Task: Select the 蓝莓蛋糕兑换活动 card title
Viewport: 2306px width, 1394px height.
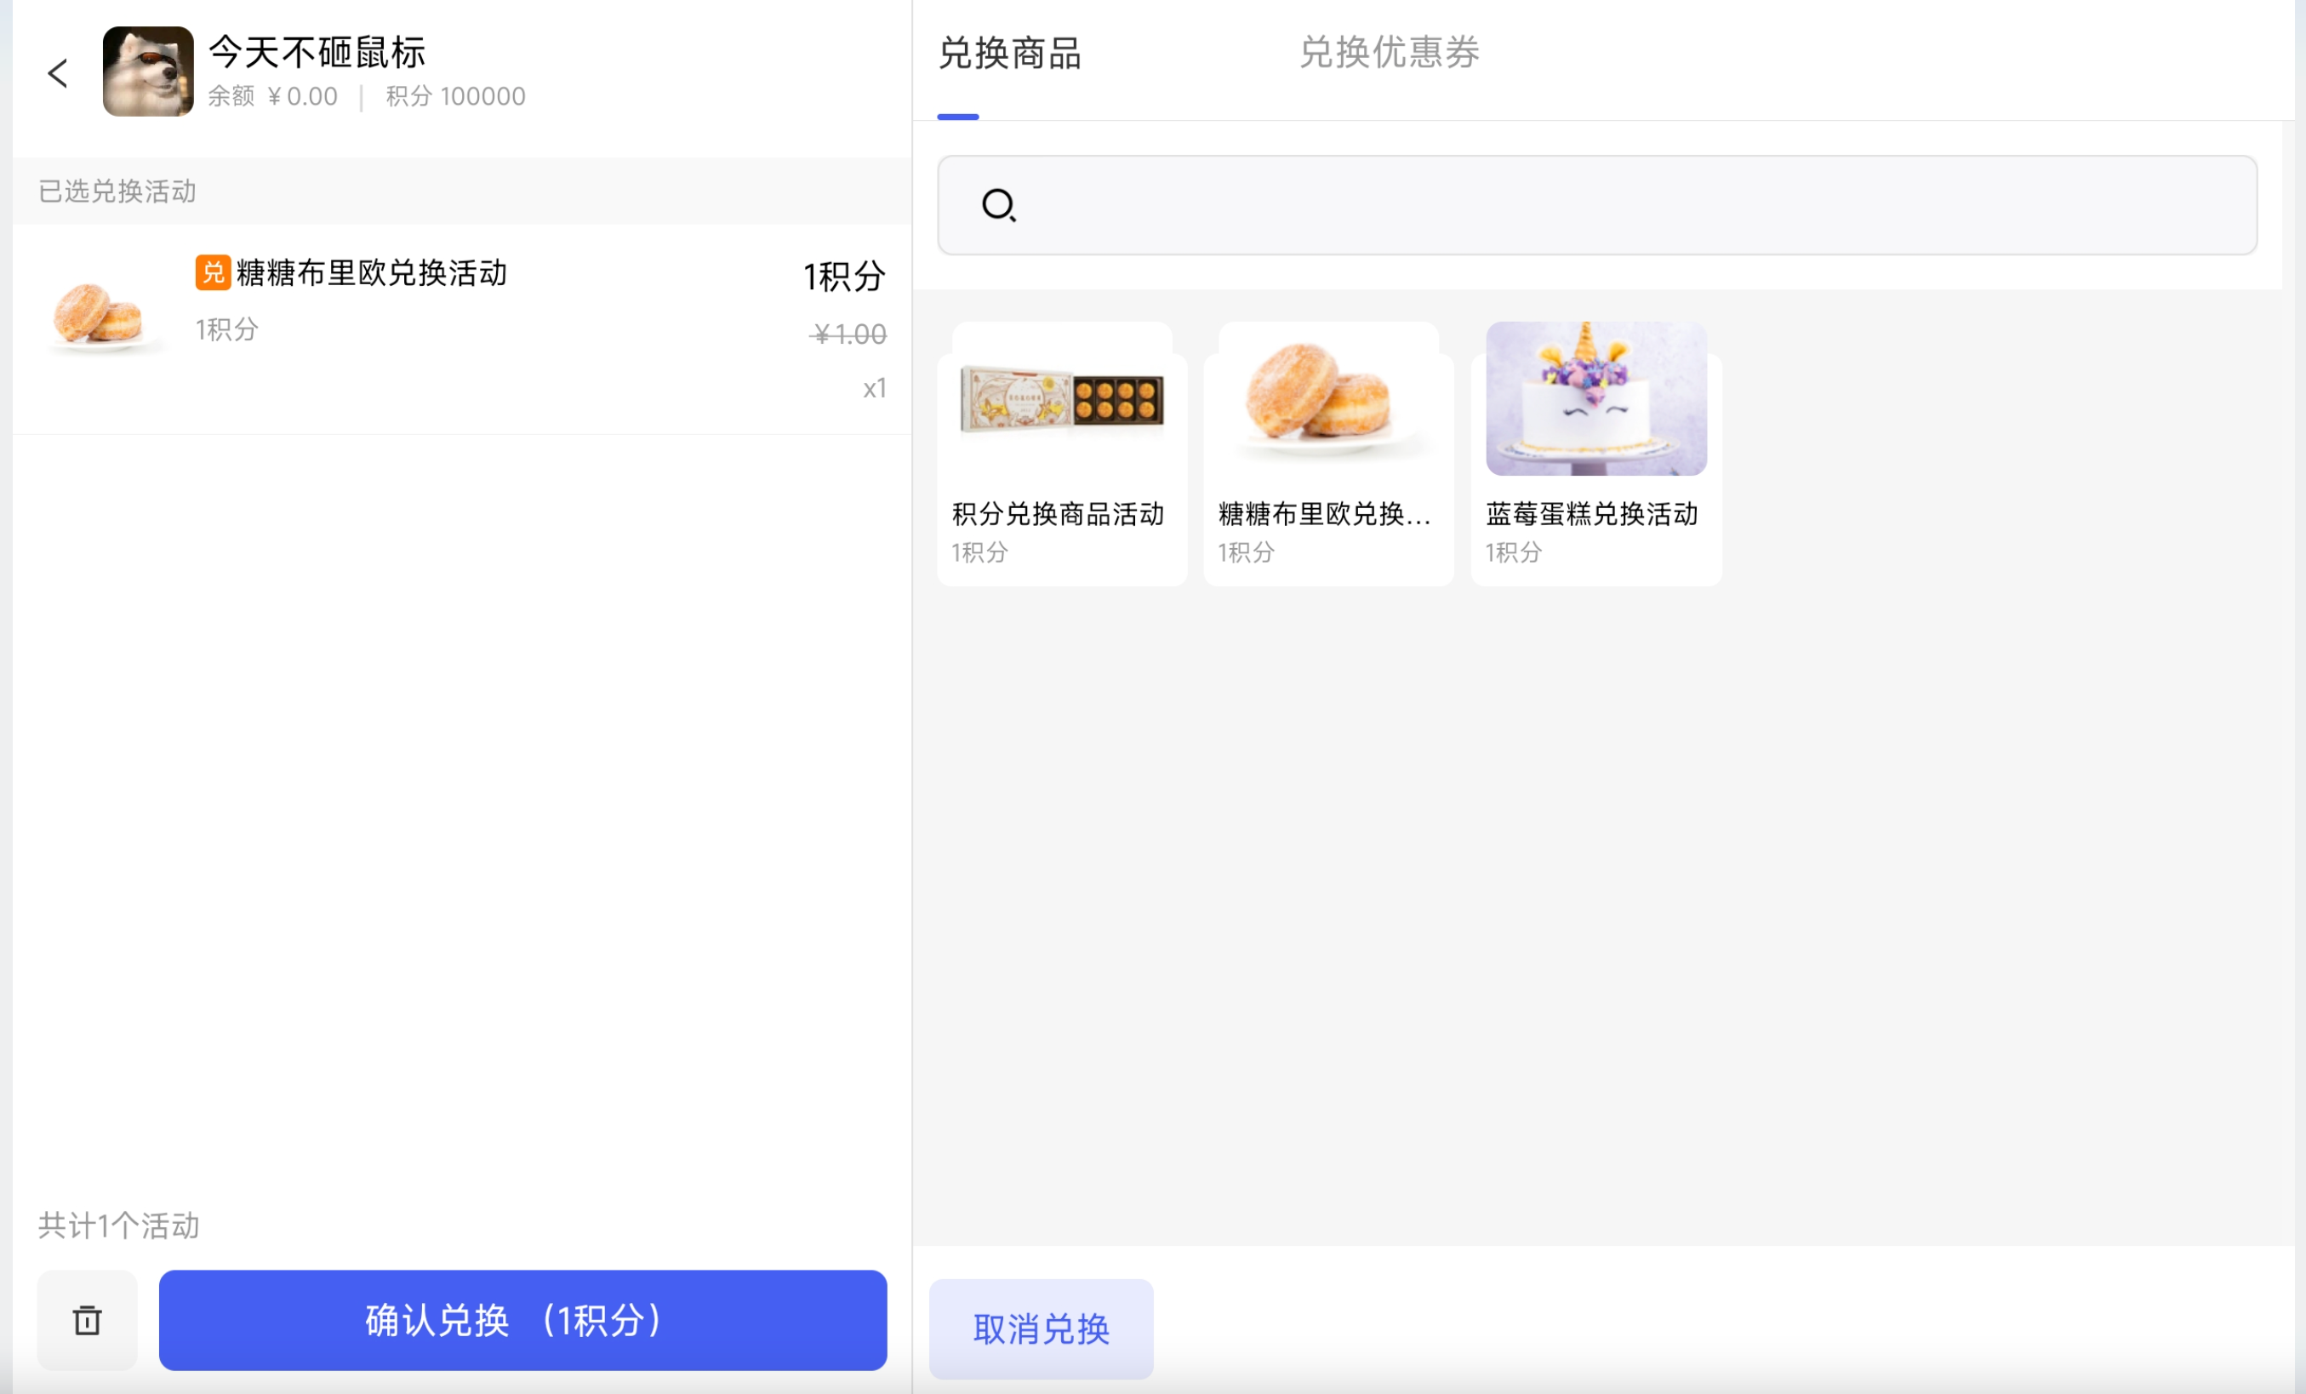Action: point(1592,514)
